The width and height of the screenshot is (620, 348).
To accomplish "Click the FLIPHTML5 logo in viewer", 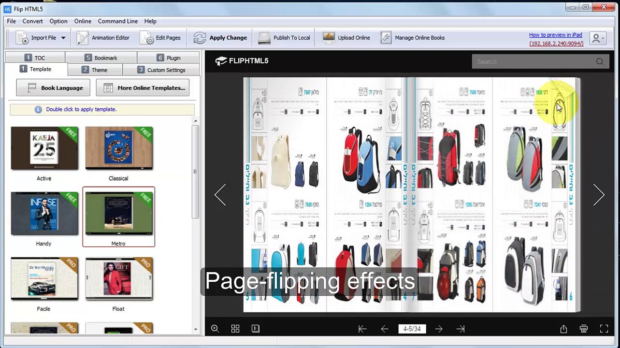I will click(x=242, y=61).
